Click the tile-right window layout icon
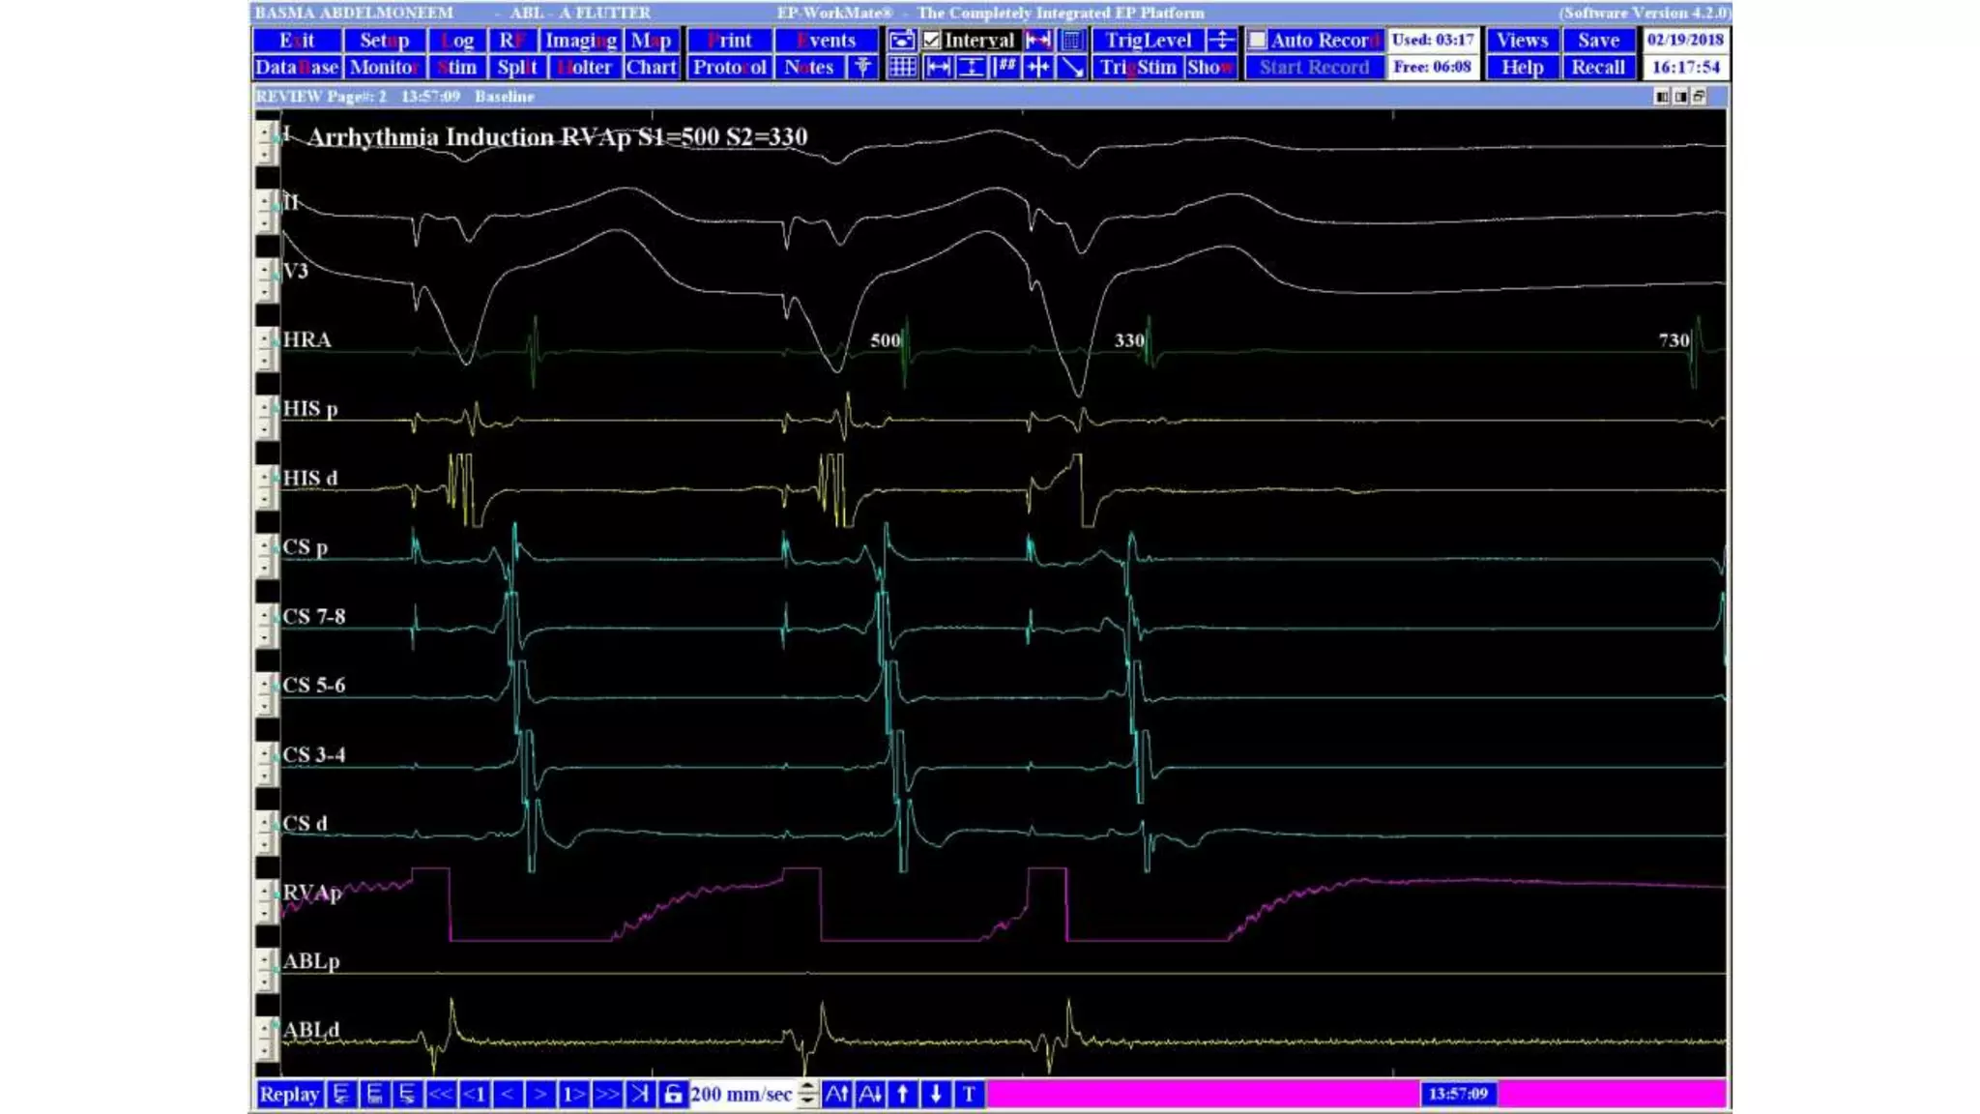 pyautogui.click(x=1680, y=97)
